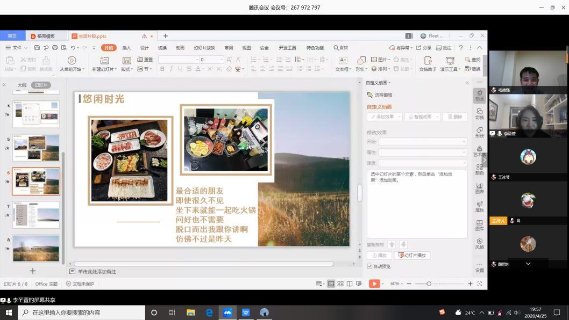Image resolution: width=569 pixels, height=320 pixels.
Task: Click the 文档助手 document assistant icon
Action: [x=428, y=61]
